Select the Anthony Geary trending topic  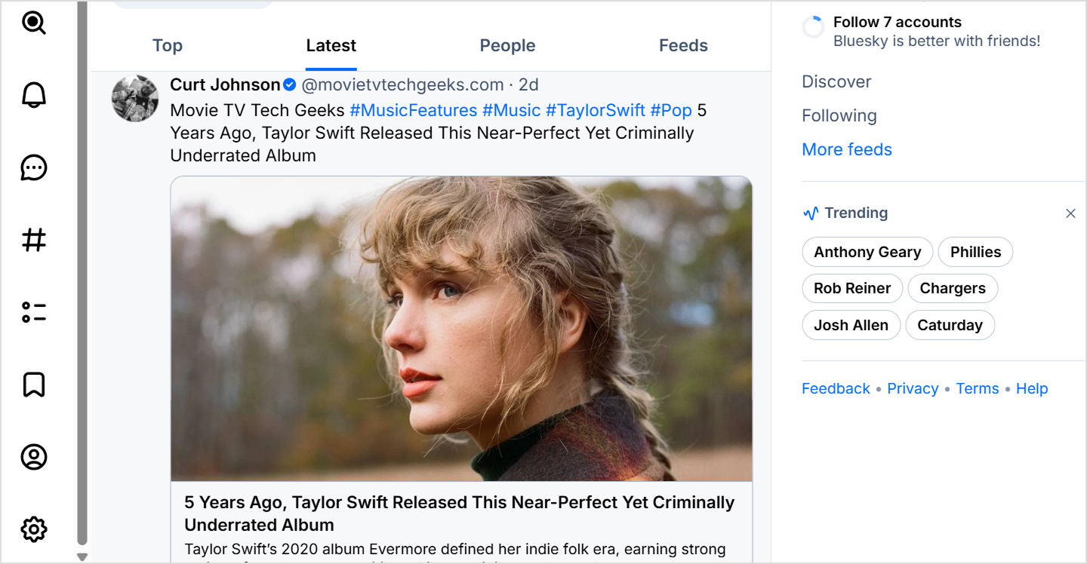point(867,253)
